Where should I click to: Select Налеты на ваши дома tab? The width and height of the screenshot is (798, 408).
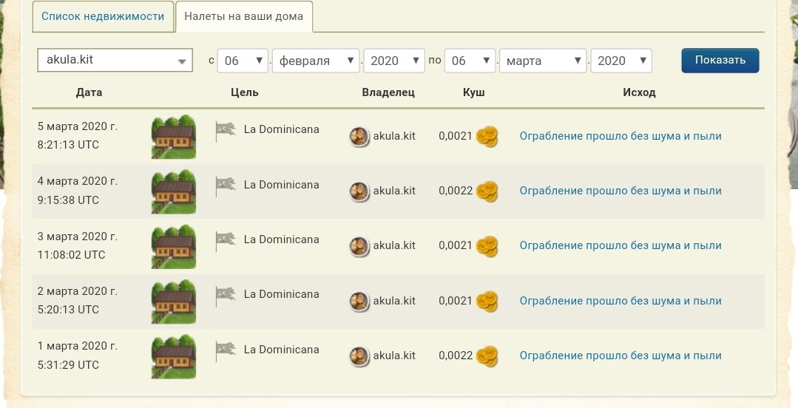tap(243, 16)
